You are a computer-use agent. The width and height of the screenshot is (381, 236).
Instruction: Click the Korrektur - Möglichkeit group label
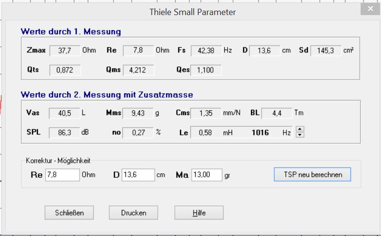coord(58,161)
